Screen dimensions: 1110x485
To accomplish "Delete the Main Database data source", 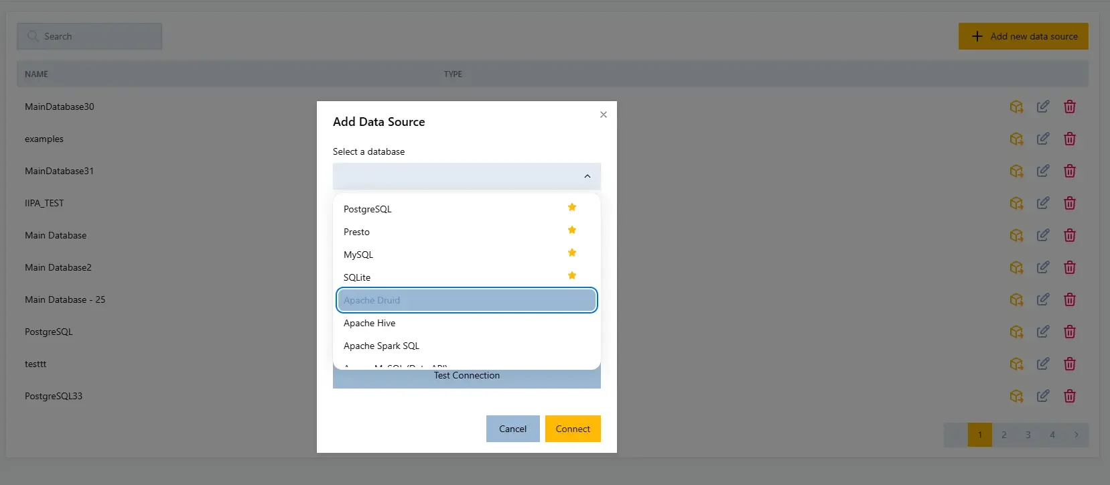I will pyautogui.click(x=1070, y=235).
